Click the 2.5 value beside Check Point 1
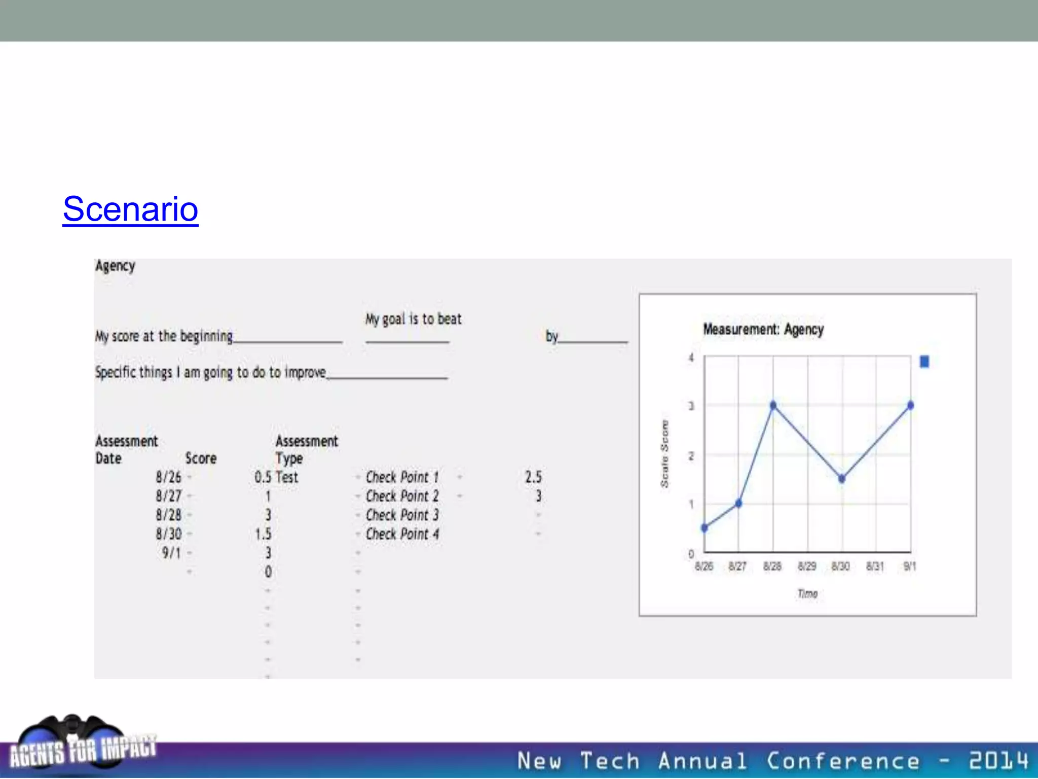The height and width of the screenshot is (779, 1038). tap(533, 477)
